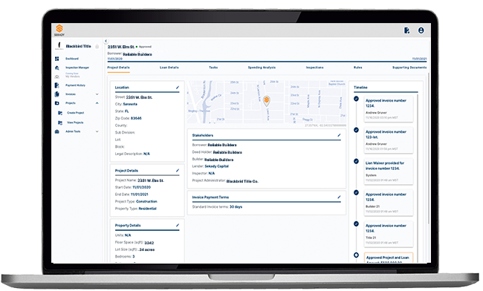Open Create Project in sidebar

tap(76, 113)
